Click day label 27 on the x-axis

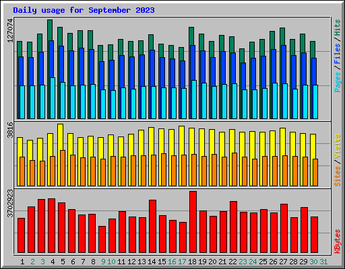click(x=283, y=262)
